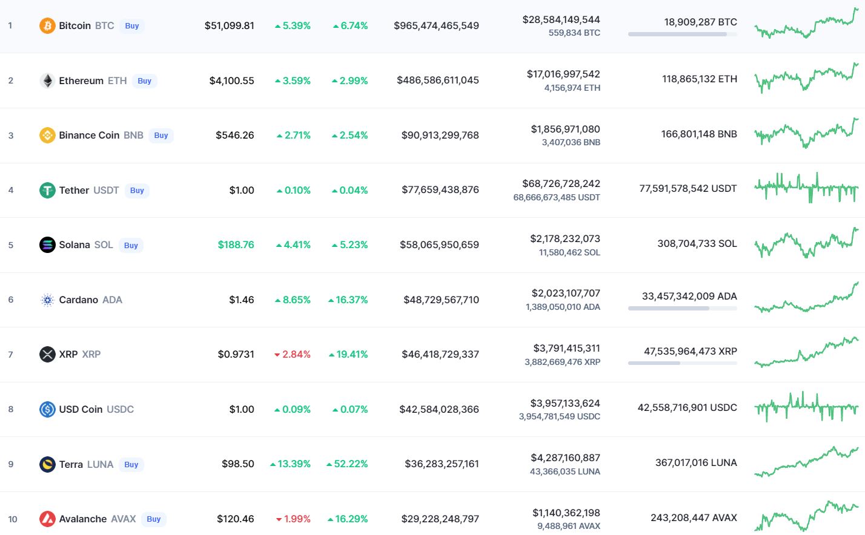This screenshot has width=865, height=535.
Task: Click the Solana logo icon
Action: pos(47,245)
